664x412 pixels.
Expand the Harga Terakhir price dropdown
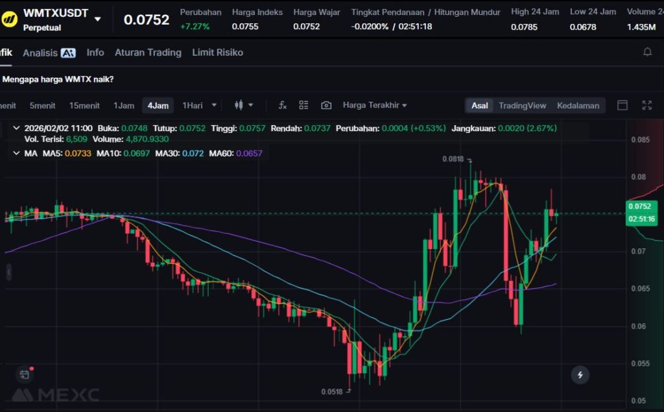(x=375, y=105)
